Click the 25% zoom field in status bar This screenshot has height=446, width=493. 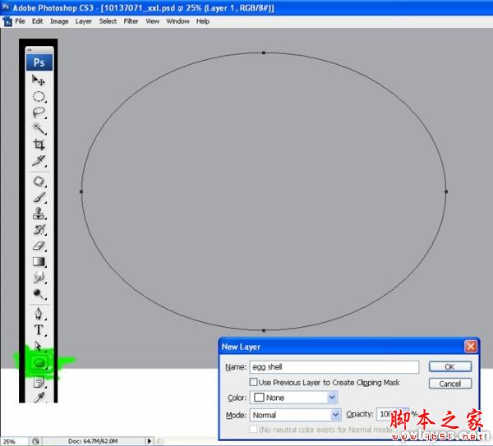pyautogui.click(x=9, y=442)
